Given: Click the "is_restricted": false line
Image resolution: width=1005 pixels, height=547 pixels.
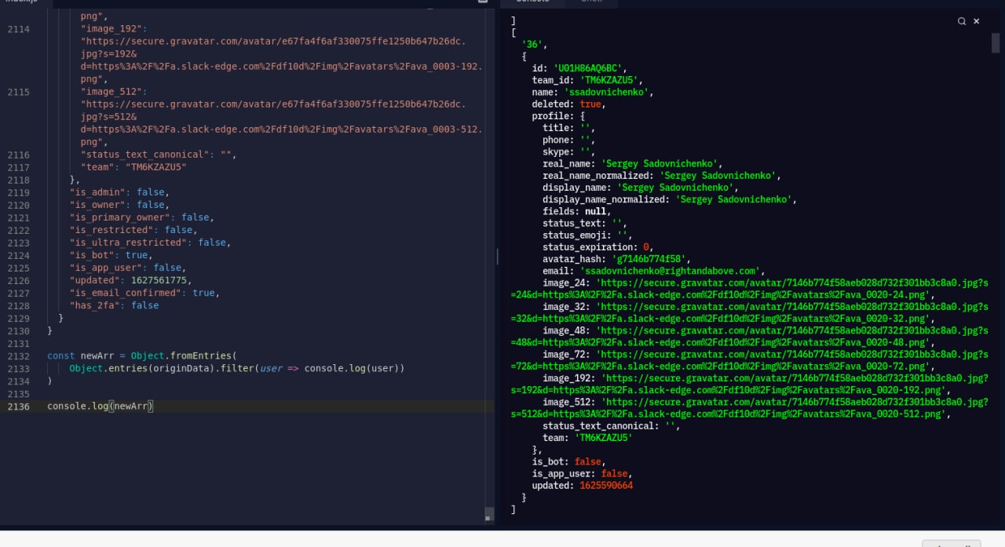Looking at the screenshot, I should [133, 230].
